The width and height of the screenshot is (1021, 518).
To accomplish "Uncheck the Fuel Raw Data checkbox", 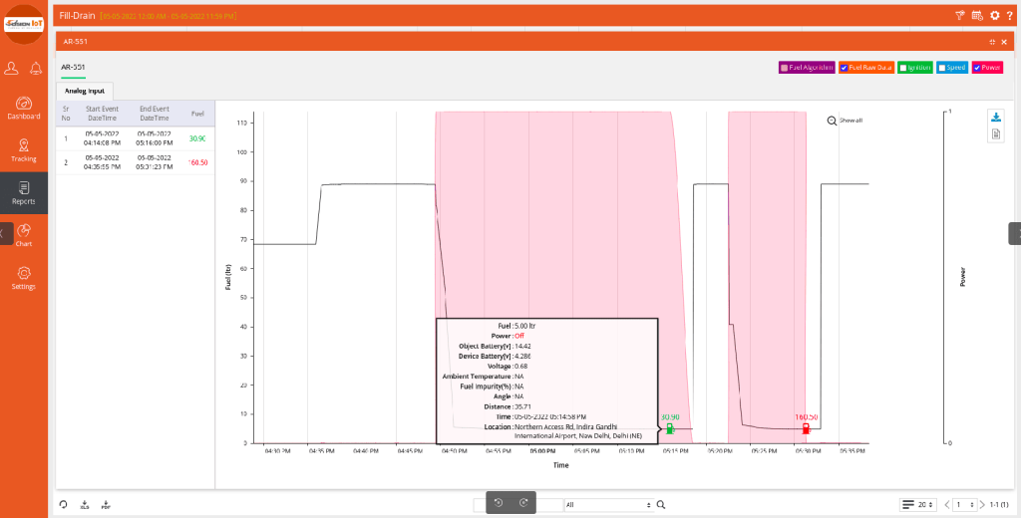I will pos(844,67).
